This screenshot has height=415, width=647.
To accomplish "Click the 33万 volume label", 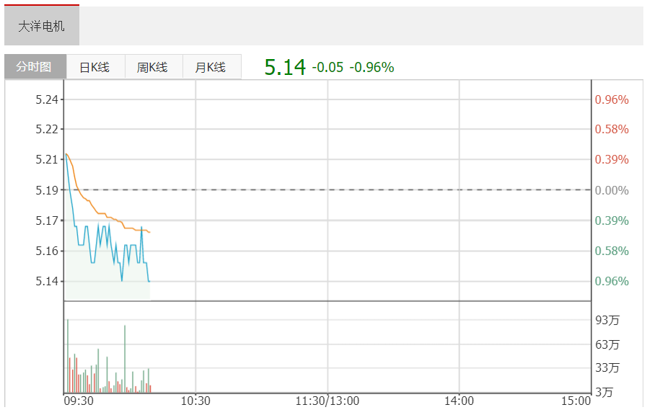I will [x=607, y=367].
